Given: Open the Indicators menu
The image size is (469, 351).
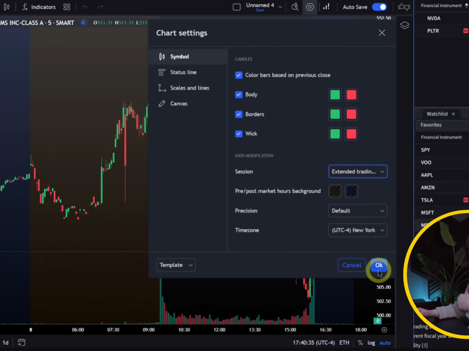Looking at the screenshot, I should pyautogui.click(x=39, y=7).
